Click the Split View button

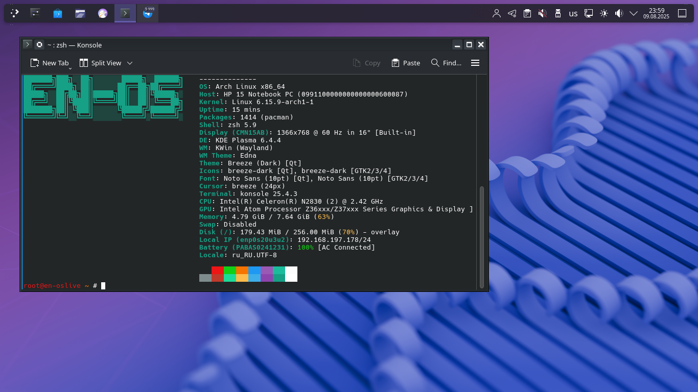coord(101,63)
